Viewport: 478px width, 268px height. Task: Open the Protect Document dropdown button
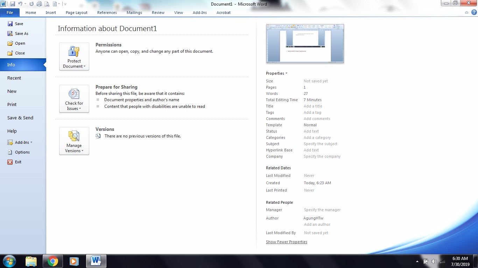74,57
